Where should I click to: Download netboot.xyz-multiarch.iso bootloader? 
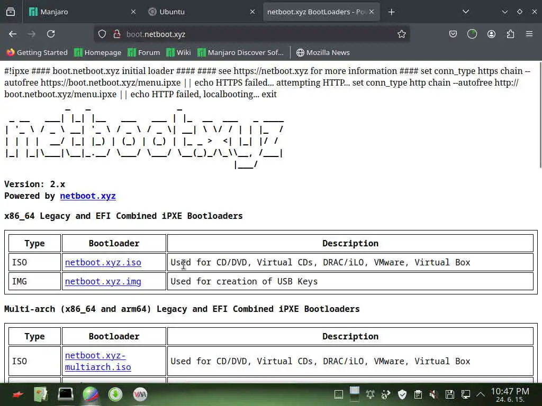[x=98, y=361]
